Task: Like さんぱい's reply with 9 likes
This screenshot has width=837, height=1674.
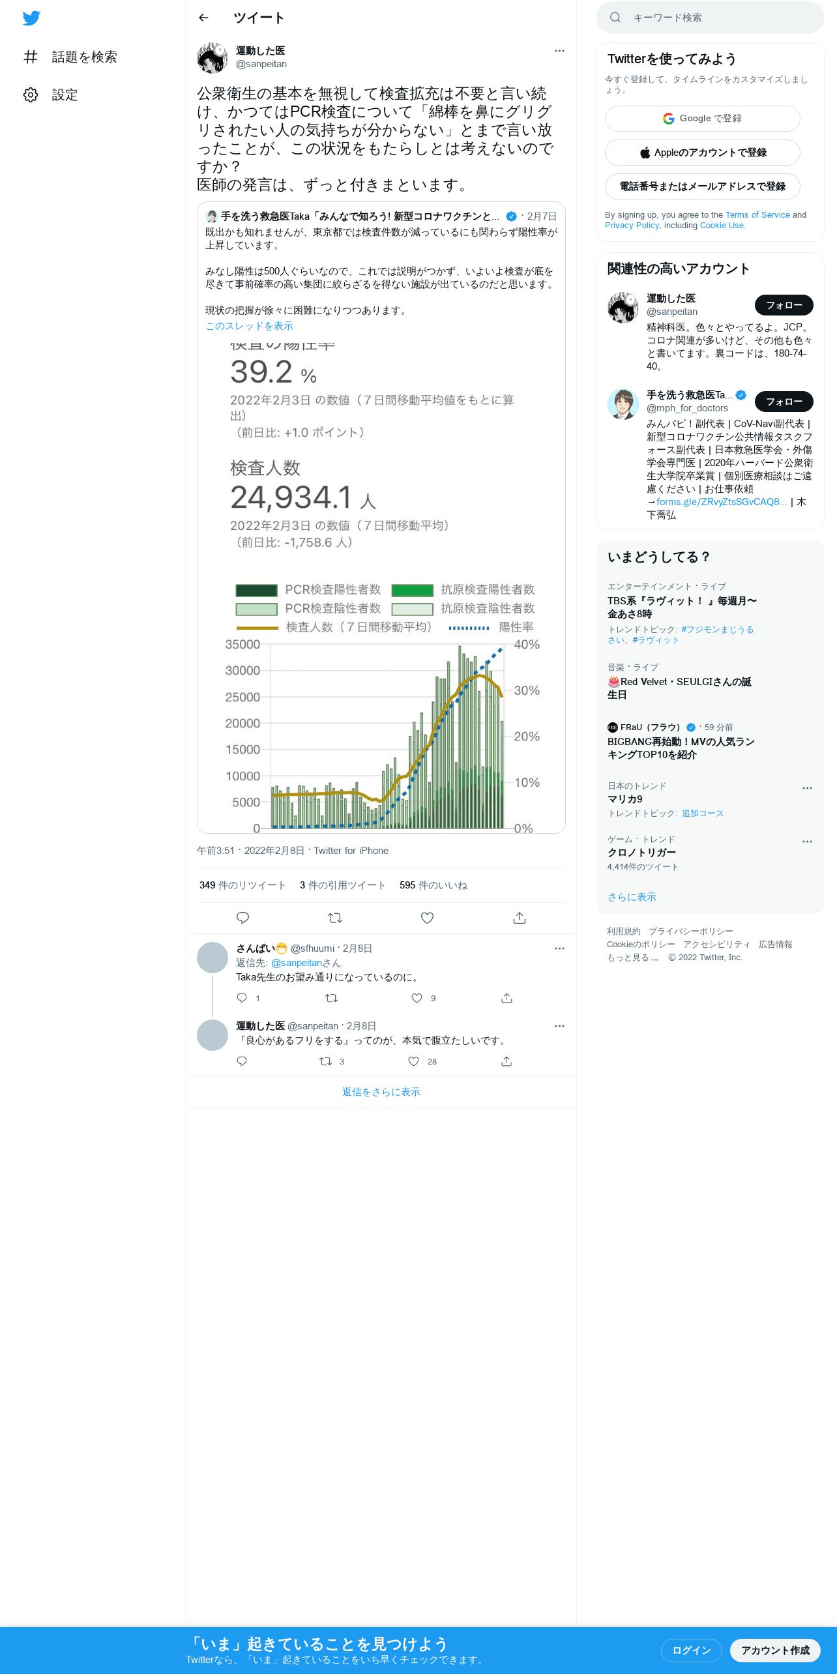Action: pos(417,998)
